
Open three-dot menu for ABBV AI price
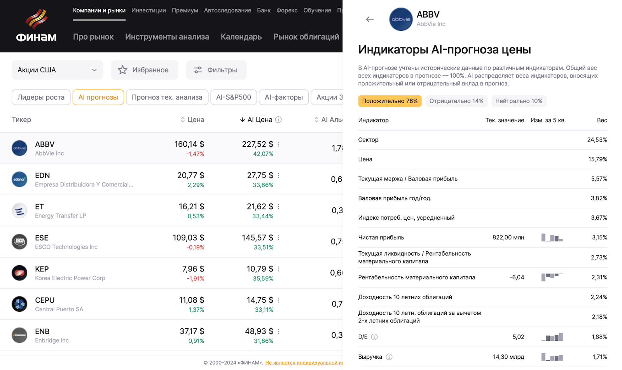(278, 144)
